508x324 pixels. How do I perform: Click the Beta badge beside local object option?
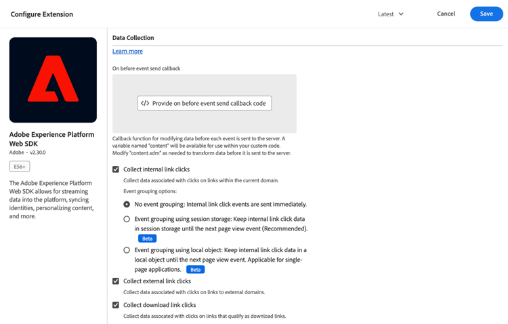pos(195,269)
